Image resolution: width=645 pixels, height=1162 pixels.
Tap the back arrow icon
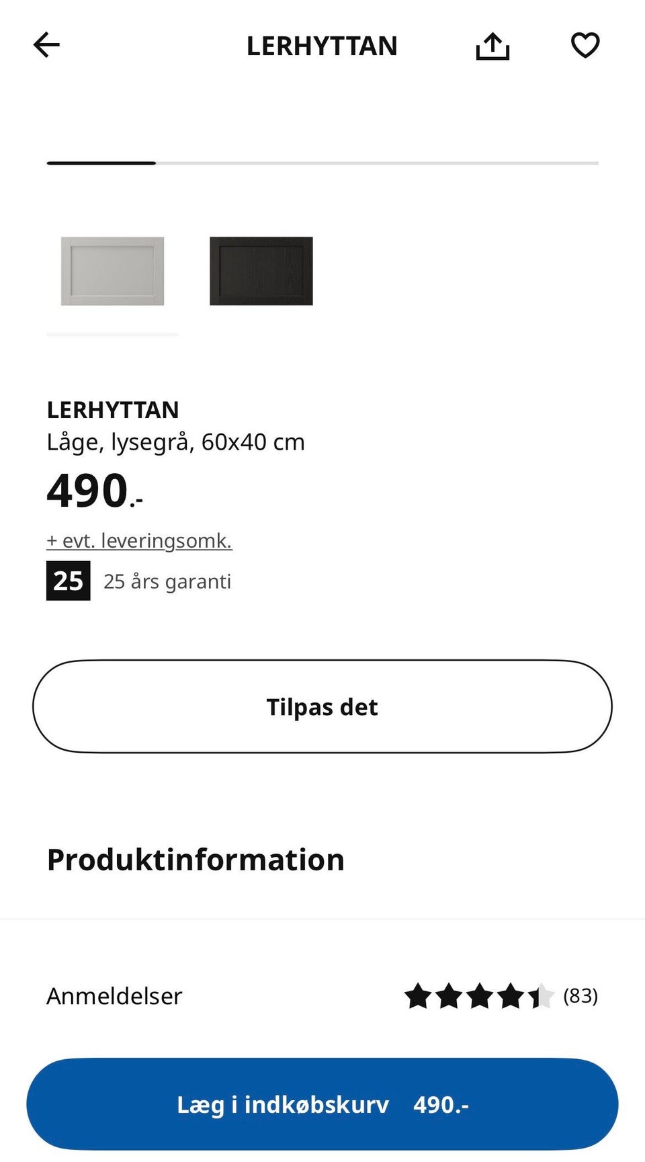point(46,45)
